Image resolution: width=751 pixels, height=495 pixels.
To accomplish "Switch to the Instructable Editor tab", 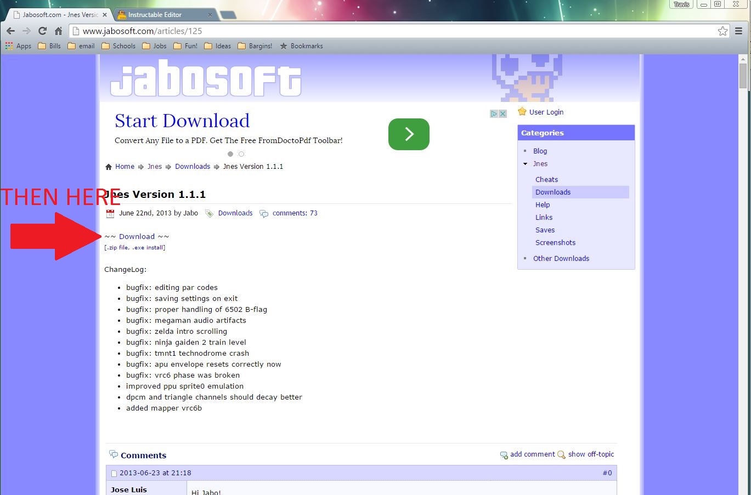I will pyautogui.click(x=165, y=15).
